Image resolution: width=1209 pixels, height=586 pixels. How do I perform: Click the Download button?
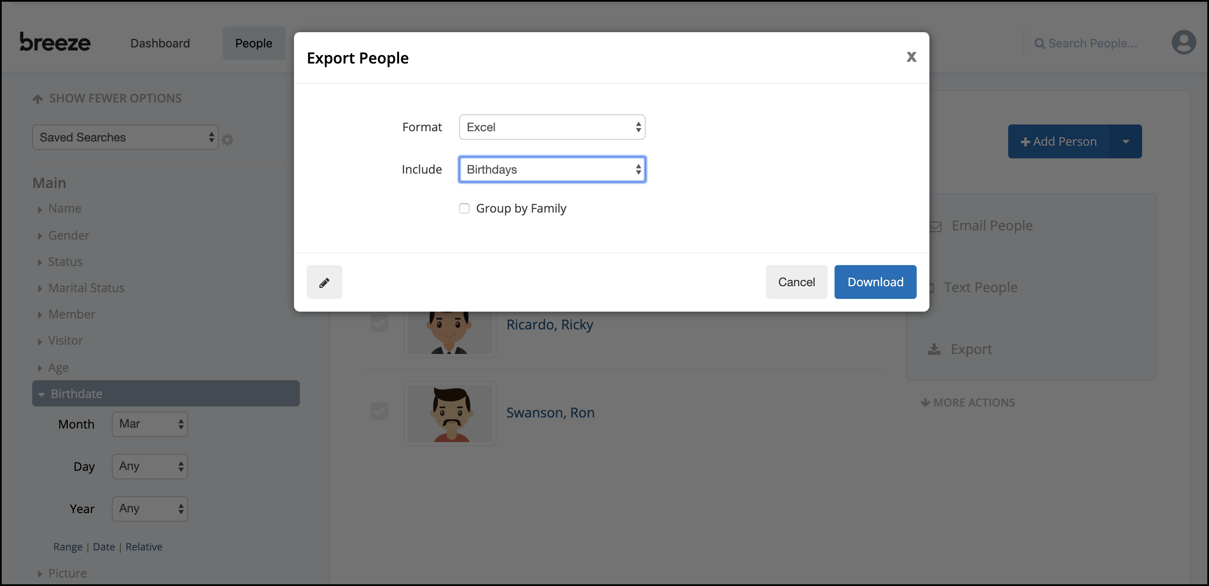875,282
